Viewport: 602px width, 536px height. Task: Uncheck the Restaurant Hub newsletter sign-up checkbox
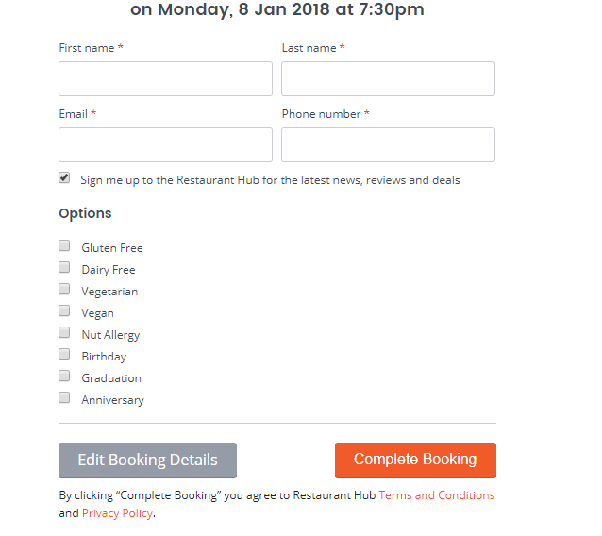coord(64,177)
